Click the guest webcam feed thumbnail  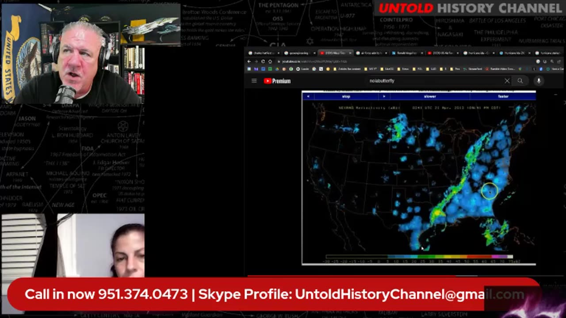[73, 246]
